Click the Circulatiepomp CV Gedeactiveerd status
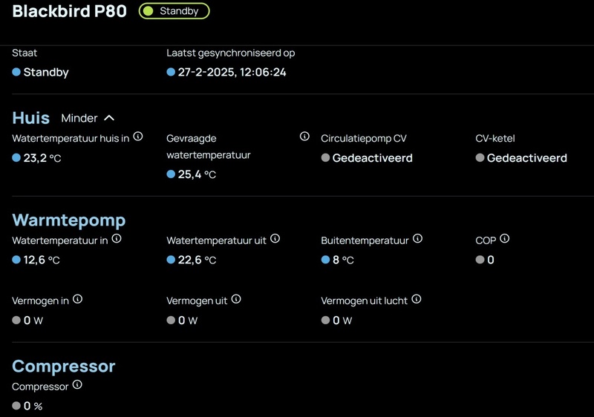The height and width of the screenshot is (417, 594). [372, 158]
